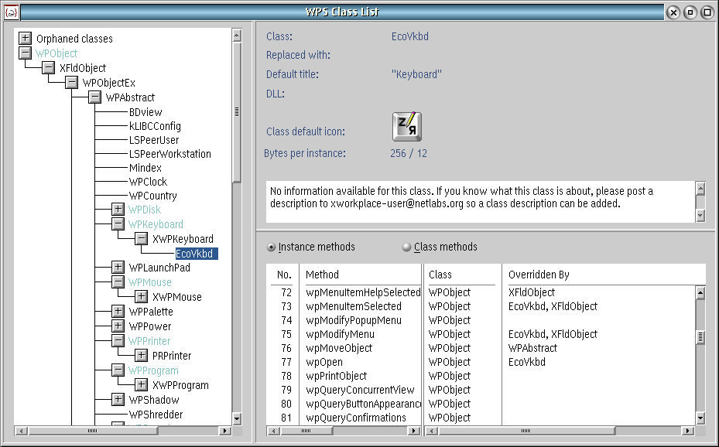Select the EcoVkbd class item
This screenshot has height=447, width=719.
[x=197, y=254]
